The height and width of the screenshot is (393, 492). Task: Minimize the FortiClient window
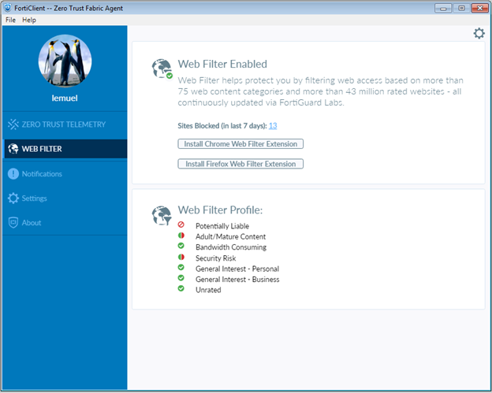[x=443, y=8]
